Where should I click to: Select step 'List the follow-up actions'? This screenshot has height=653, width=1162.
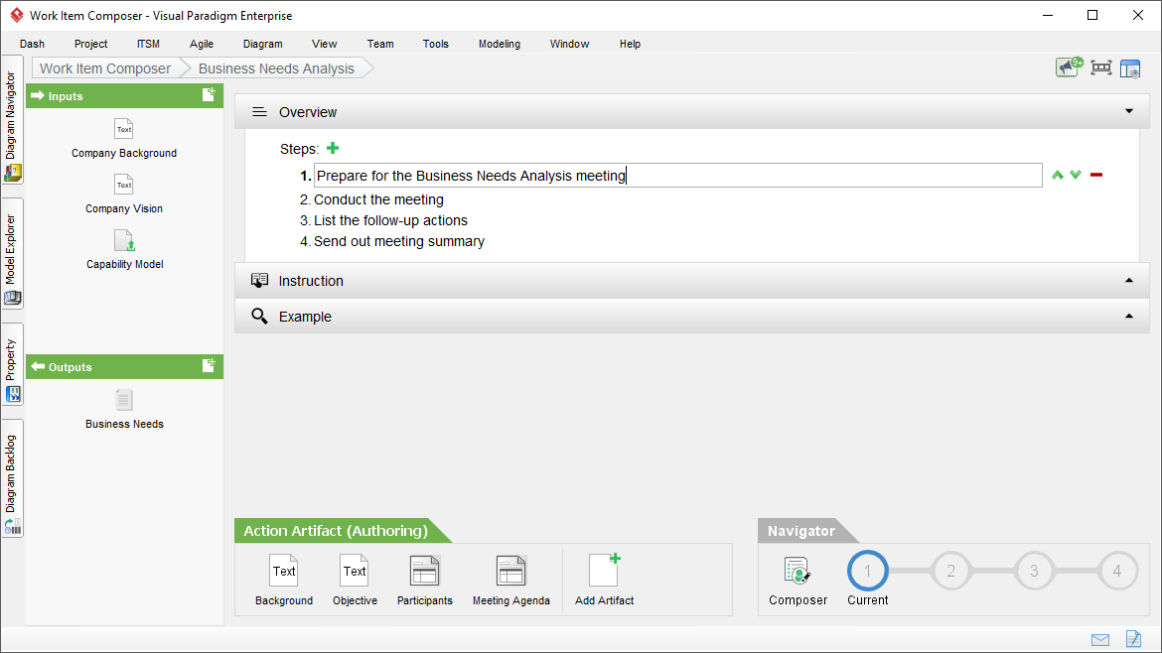390,220
